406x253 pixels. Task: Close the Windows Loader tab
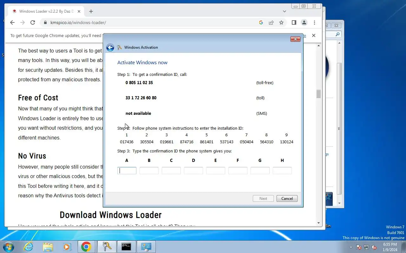[x=79, y=11]
